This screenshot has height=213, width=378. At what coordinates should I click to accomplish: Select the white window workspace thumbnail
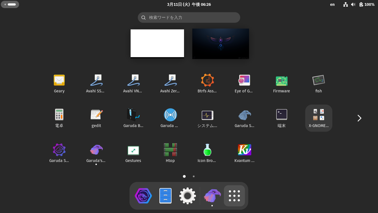point(157,44)
